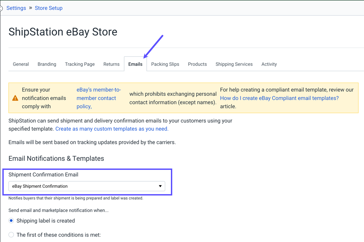Open the Shipment Confirmation Email dropdown

point(87,186)
